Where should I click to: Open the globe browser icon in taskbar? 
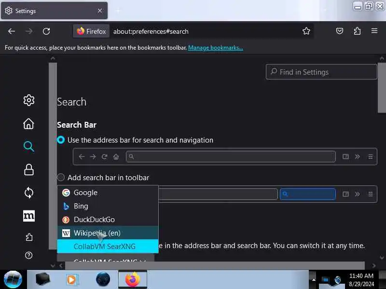pos(103,279)
